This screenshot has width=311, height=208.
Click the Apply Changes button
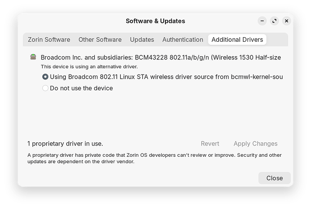(255, 144)
